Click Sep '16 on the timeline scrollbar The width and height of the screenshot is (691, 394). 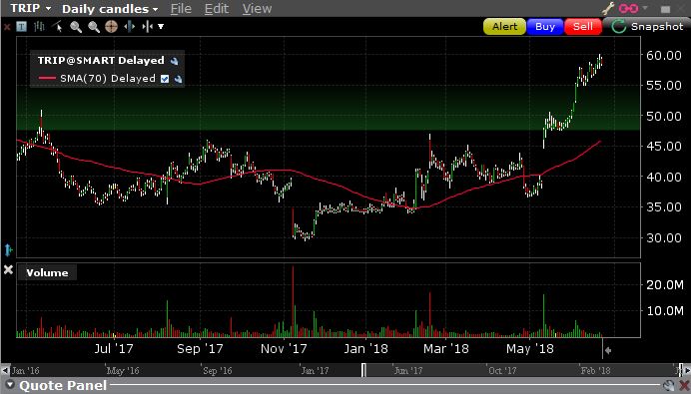217,371
